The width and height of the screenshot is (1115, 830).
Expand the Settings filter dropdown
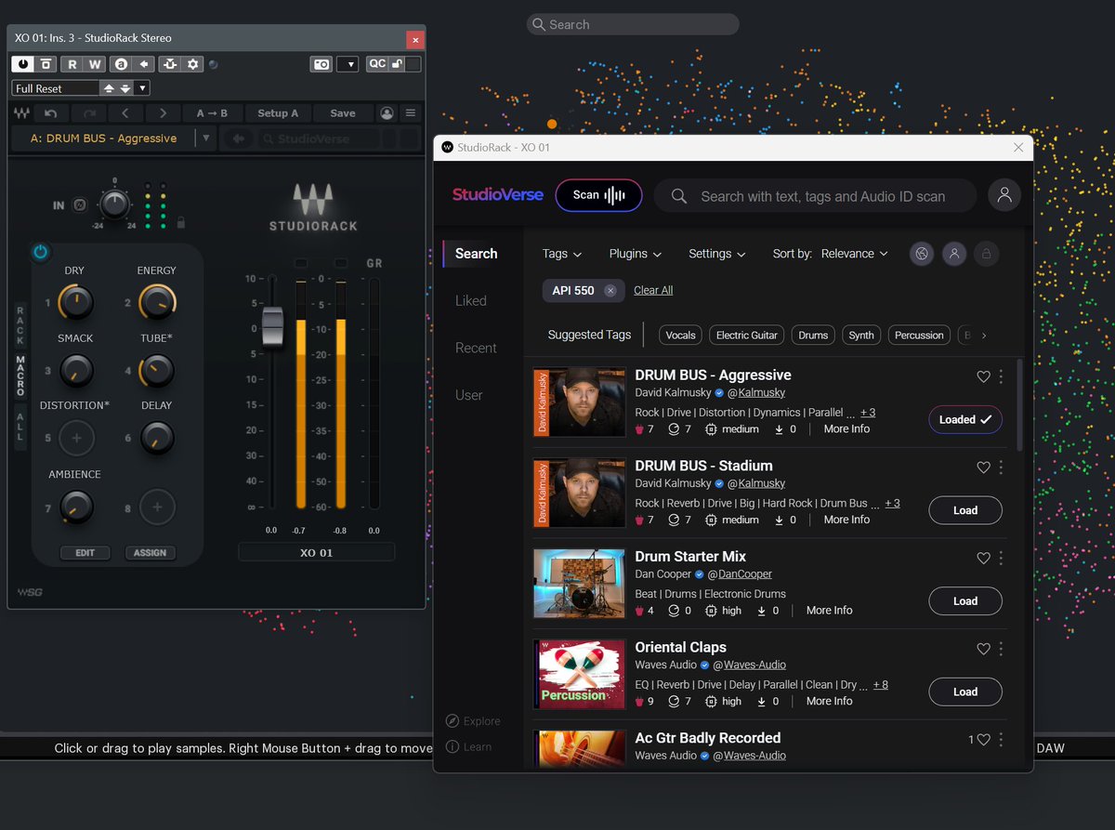(717, 254)
